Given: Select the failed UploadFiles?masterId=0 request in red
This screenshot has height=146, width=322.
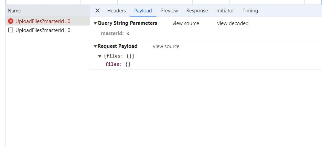Looking at the screenshot, I should 43,21.
